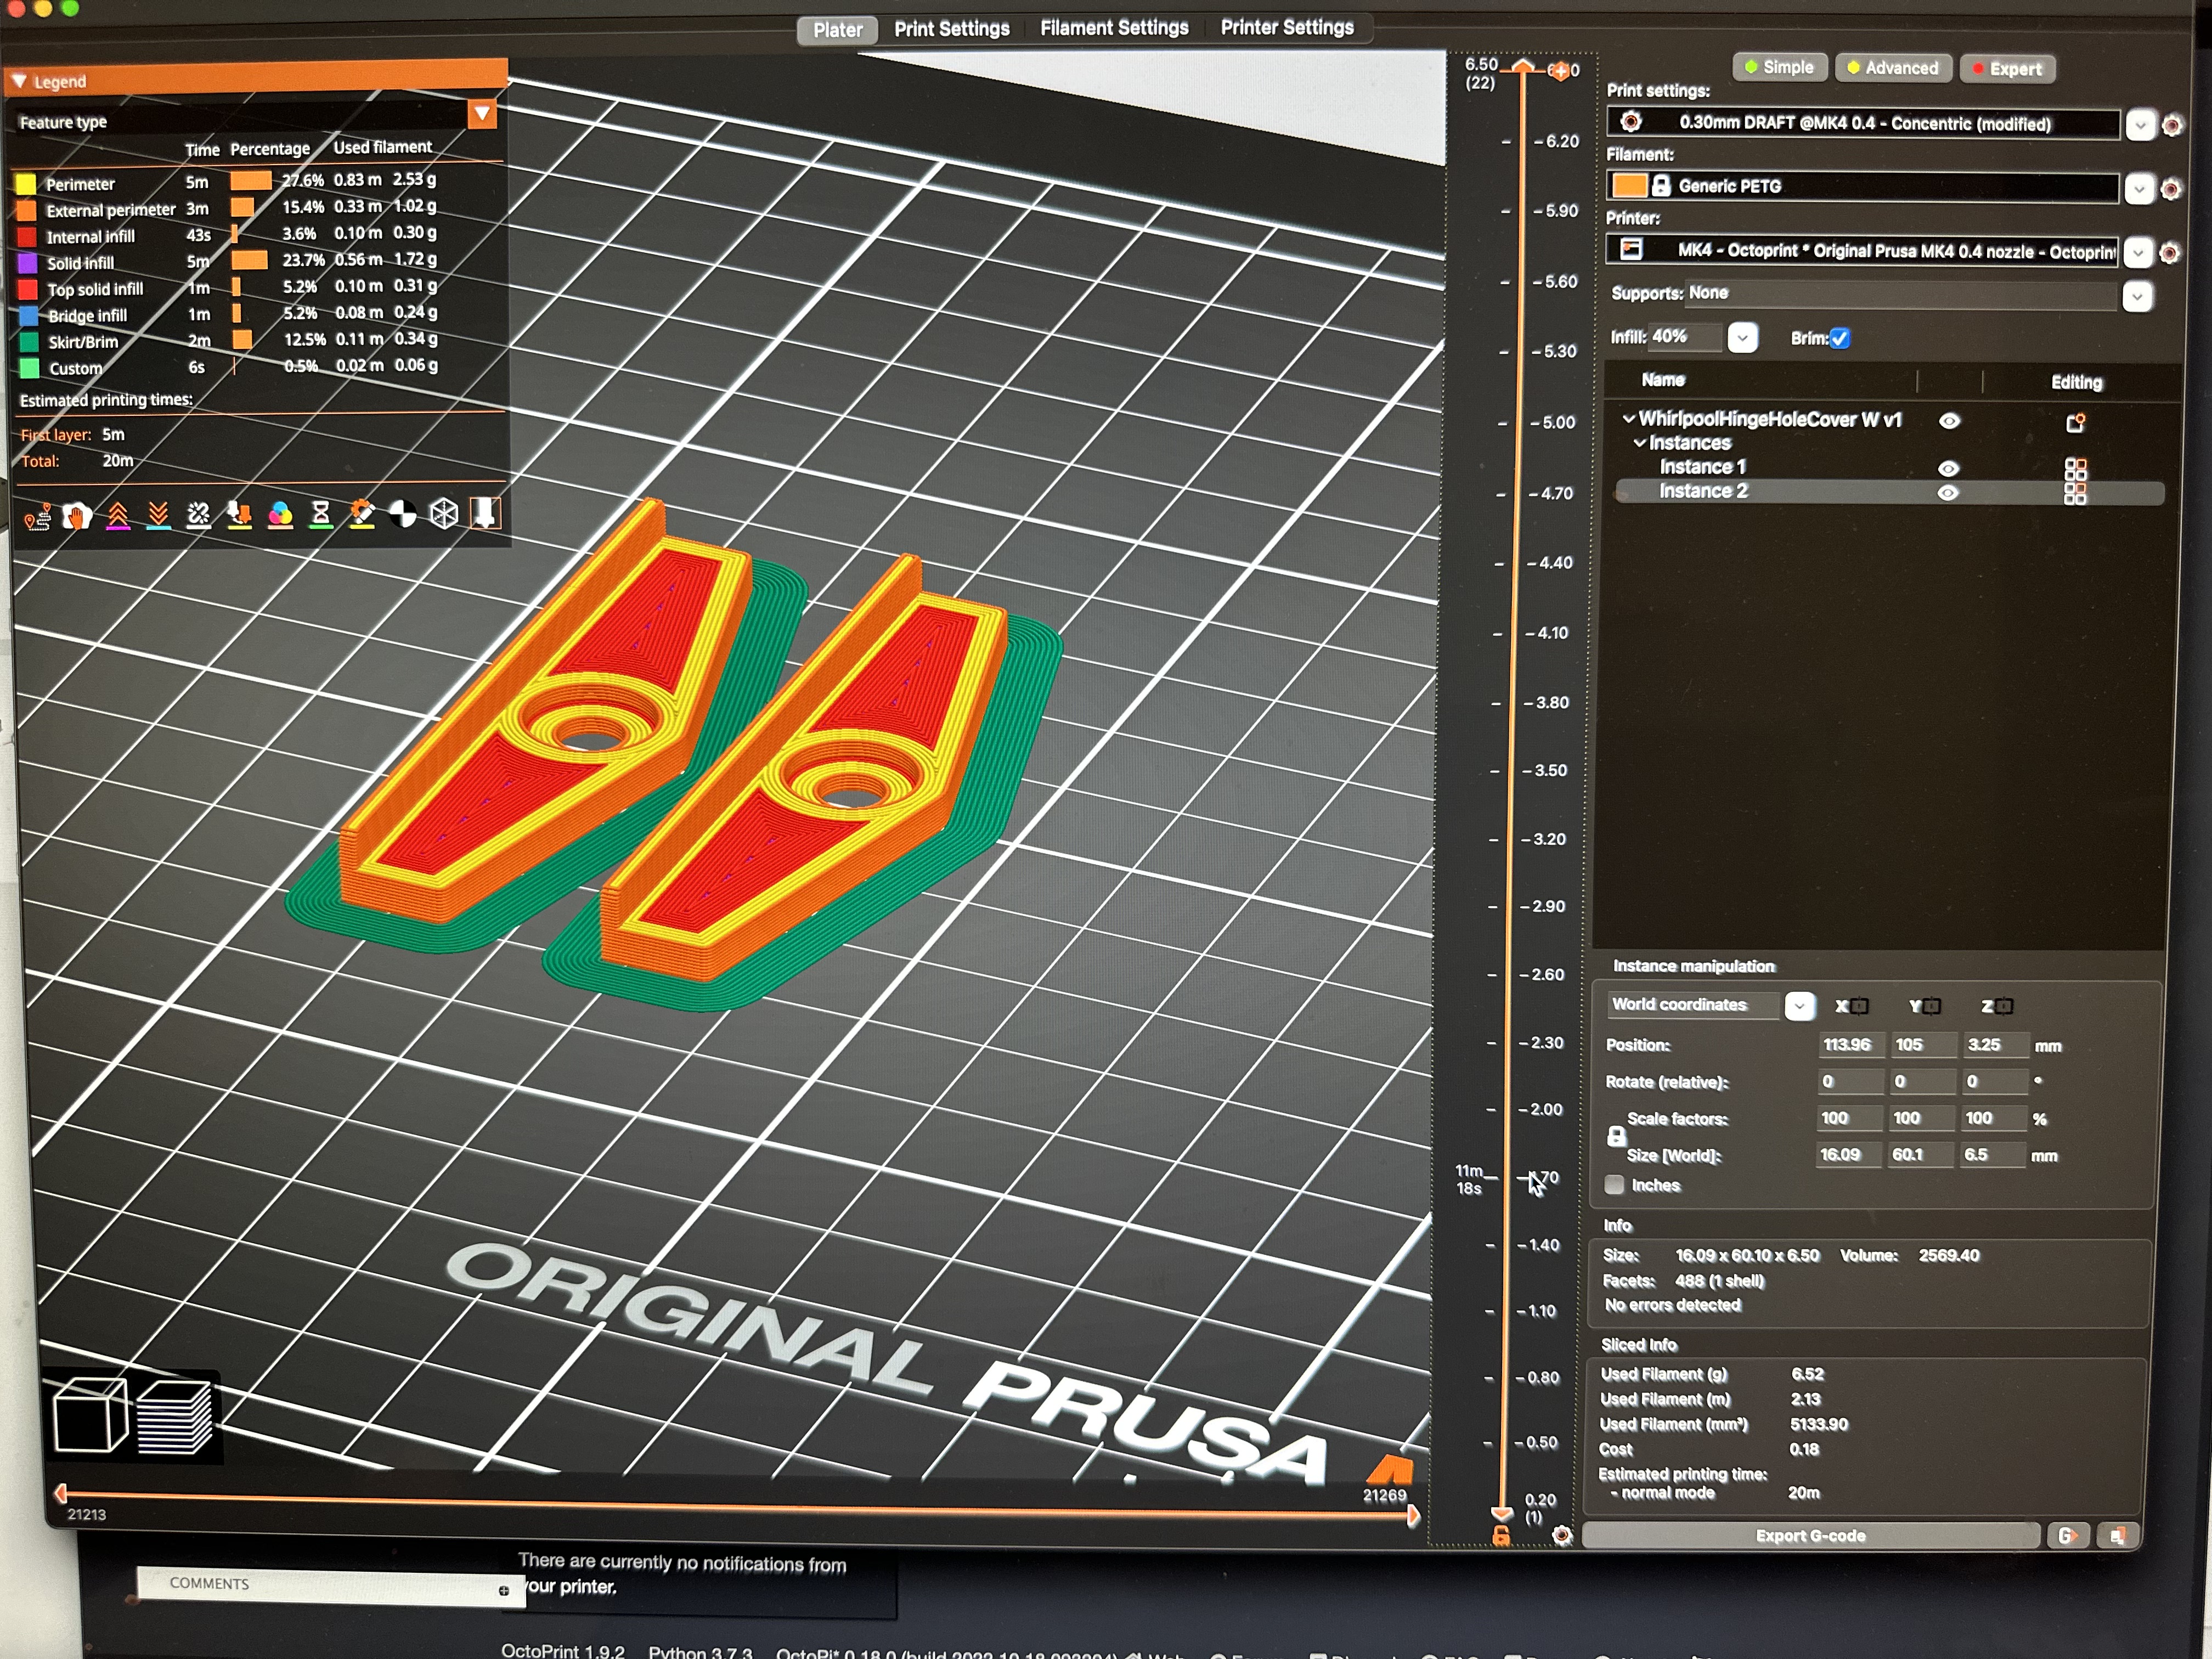Toggle tool marker nozzle icon
Viewport: 2212px width, 1659px height.
pos(485,513)
